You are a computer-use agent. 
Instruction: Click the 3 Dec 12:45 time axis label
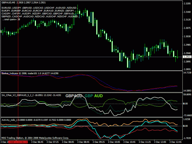pyautogui.click(x=175, y=142)
